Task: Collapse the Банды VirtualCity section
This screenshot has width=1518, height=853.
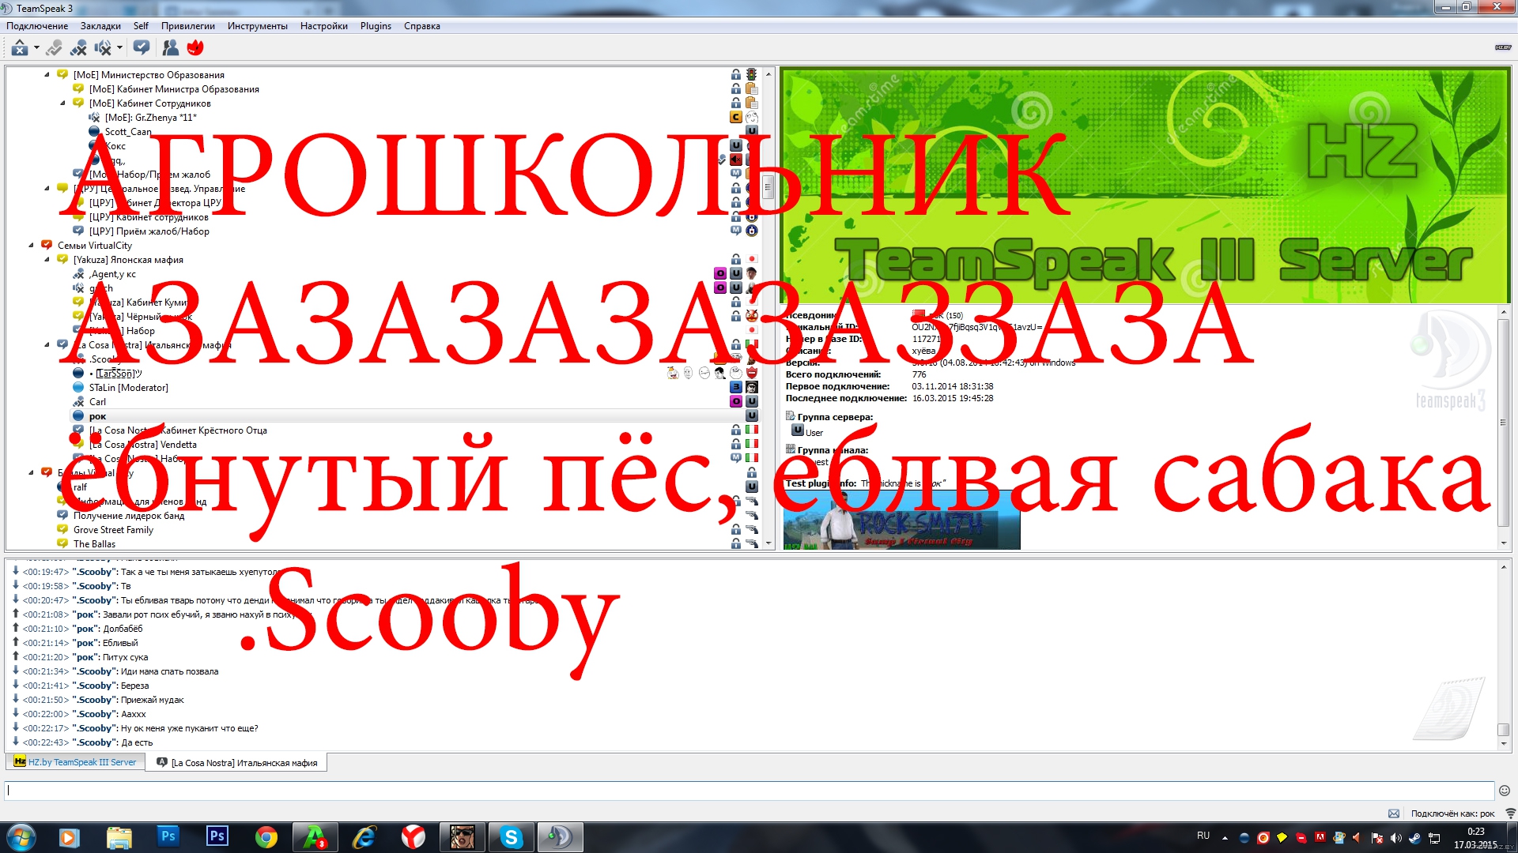Action: [x=31, y=472]
